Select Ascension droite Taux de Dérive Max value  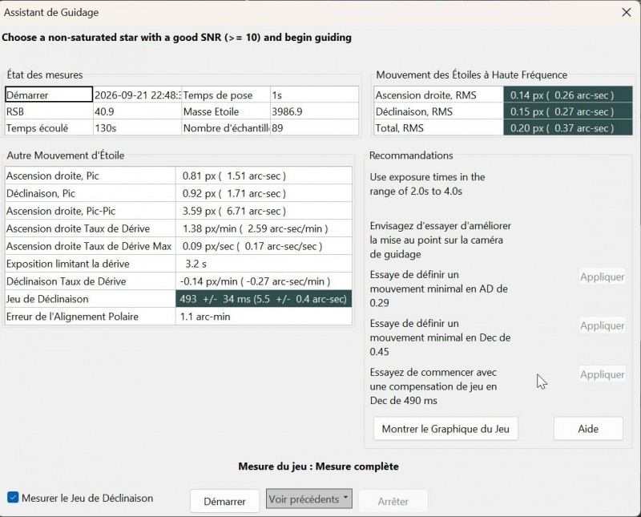coord(264,246)
